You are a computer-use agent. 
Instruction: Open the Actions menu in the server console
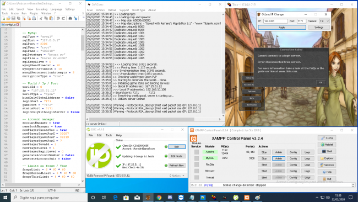[100, 10]
